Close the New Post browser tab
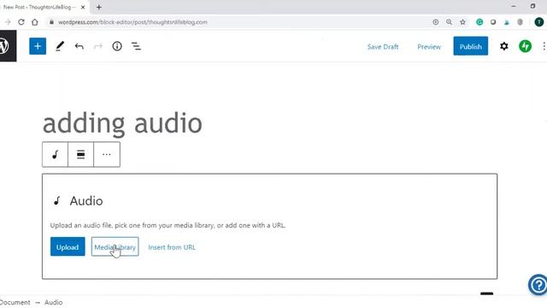 83,7
